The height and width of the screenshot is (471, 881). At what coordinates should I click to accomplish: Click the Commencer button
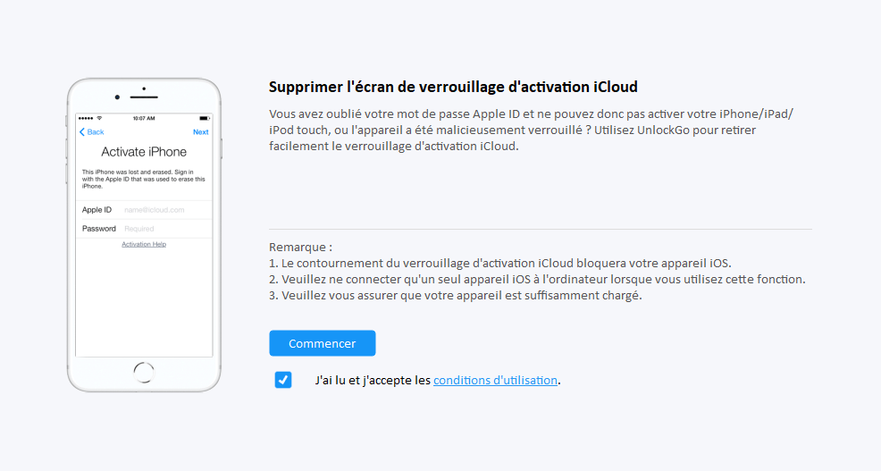pyautogui.click(x=322, y=343)
